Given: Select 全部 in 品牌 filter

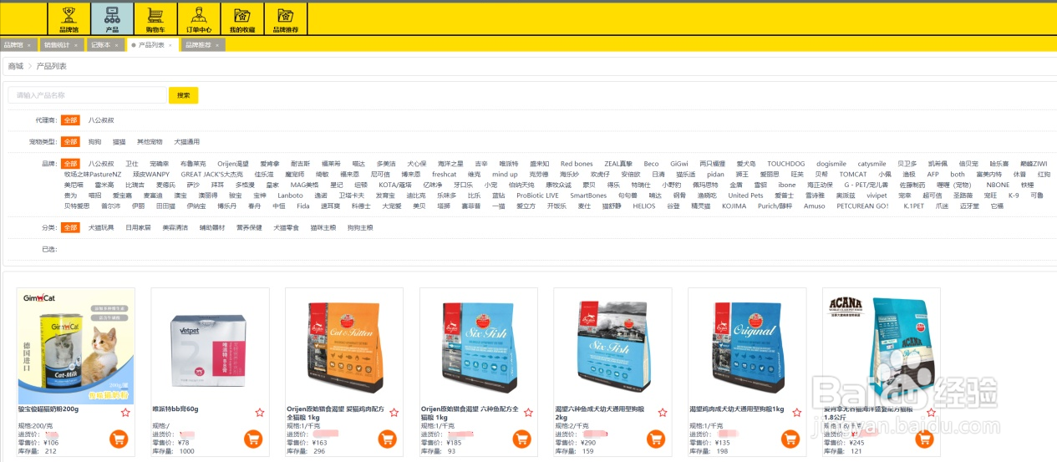Looking at the screenshot, I should (x=70, y=164).
